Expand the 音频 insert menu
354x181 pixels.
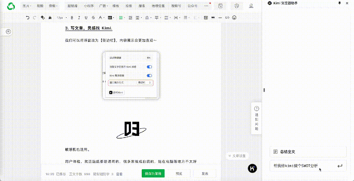point(53,6)
